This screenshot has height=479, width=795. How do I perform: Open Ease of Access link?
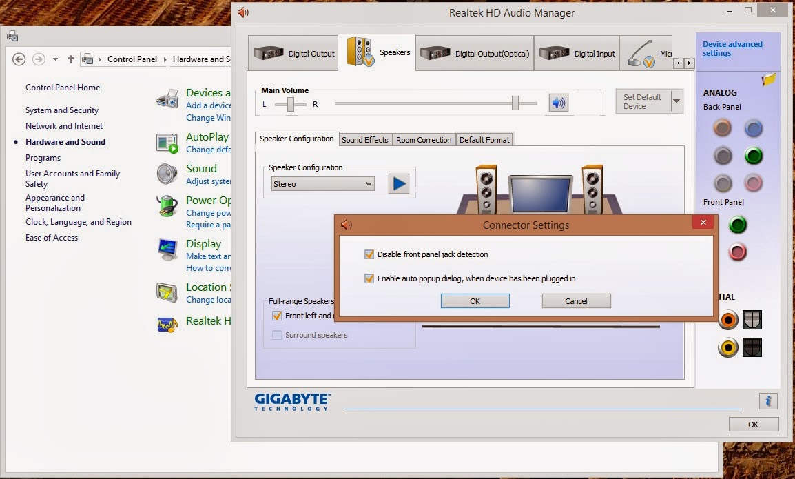[52, 238]
